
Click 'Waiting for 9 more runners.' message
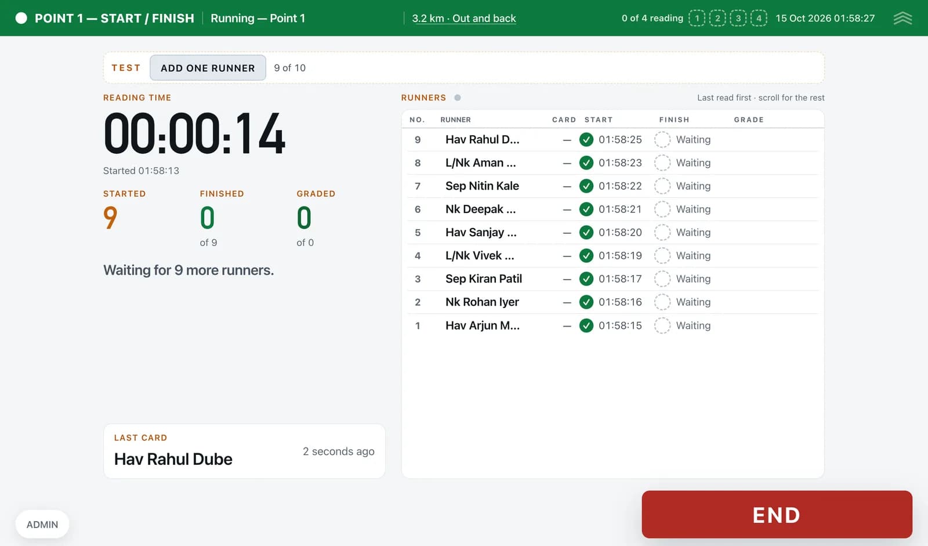[188, 270]
